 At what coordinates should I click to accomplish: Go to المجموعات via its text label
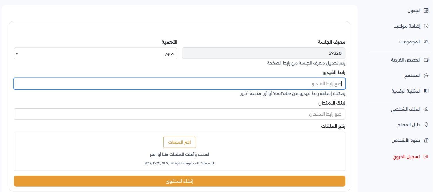(x=409, y=42)
